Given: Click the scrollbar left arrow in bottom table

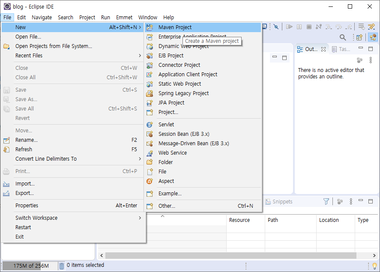Looking at the screenshot, I should [x=102, y=255].
